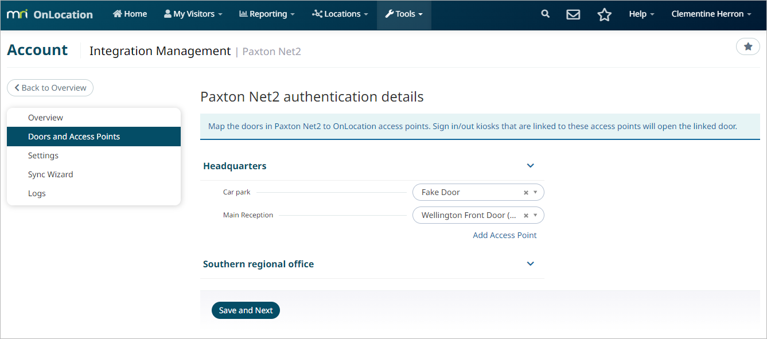Screen dimensions: 767x339
Task: Open the Clementine Herron user menu
Action: [711, 14]
